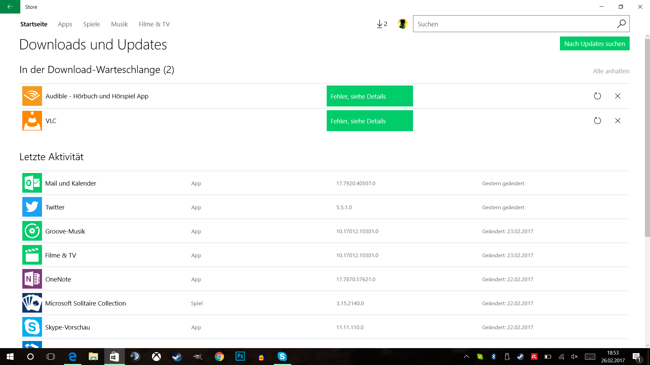Click the search magnifier icon

click(x=621, y=24)
